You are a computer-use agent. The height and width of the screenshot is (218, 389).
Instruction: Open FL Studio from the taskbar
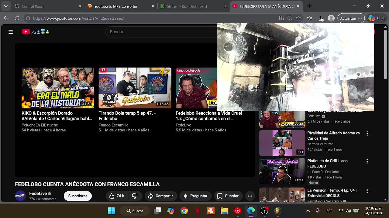278,211
